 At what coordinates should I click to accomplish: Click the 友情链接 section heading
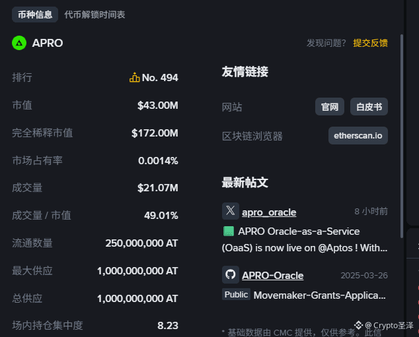click(245, 71)
